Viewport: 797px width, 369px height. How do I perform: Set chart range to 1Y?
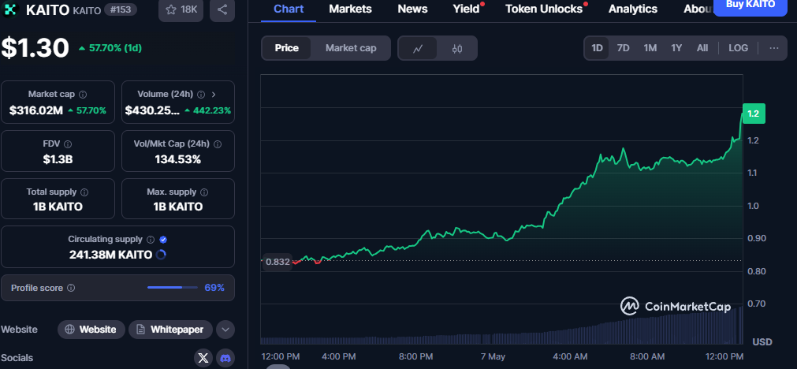676,48
